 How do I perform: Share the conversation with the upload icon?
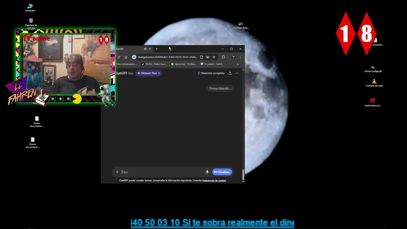click(230, 73)
